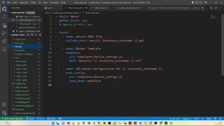Open the Search view in activity bar
The image size is (224, 126).
tap(4, 17)
